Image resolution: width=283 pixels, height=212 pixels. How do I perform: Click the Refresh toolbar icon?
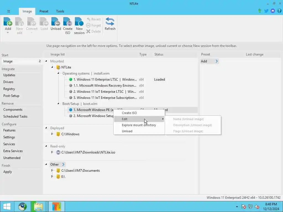tap(110, 24)
